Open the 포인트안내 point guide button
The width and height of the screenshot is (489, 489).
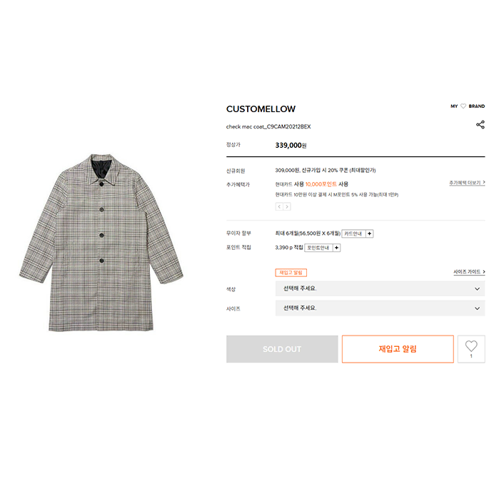click(318, 248)
